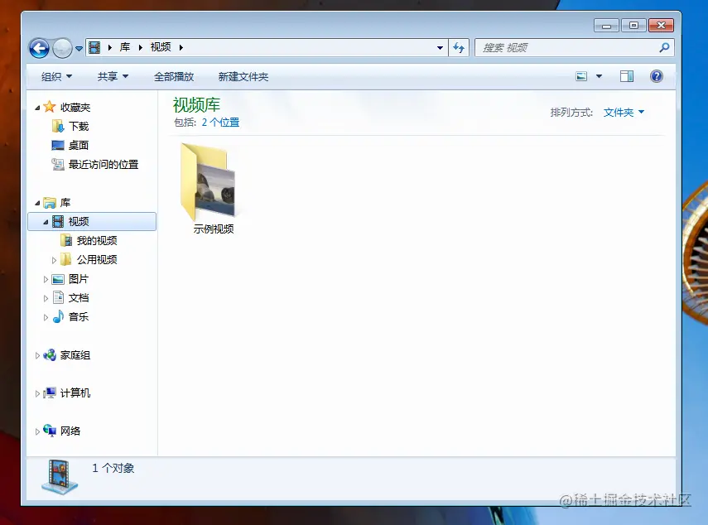This screenshot has height=525, width=708.
Task: Open 最近访问的位置 in the sidebar
Action: coord(94,164)
